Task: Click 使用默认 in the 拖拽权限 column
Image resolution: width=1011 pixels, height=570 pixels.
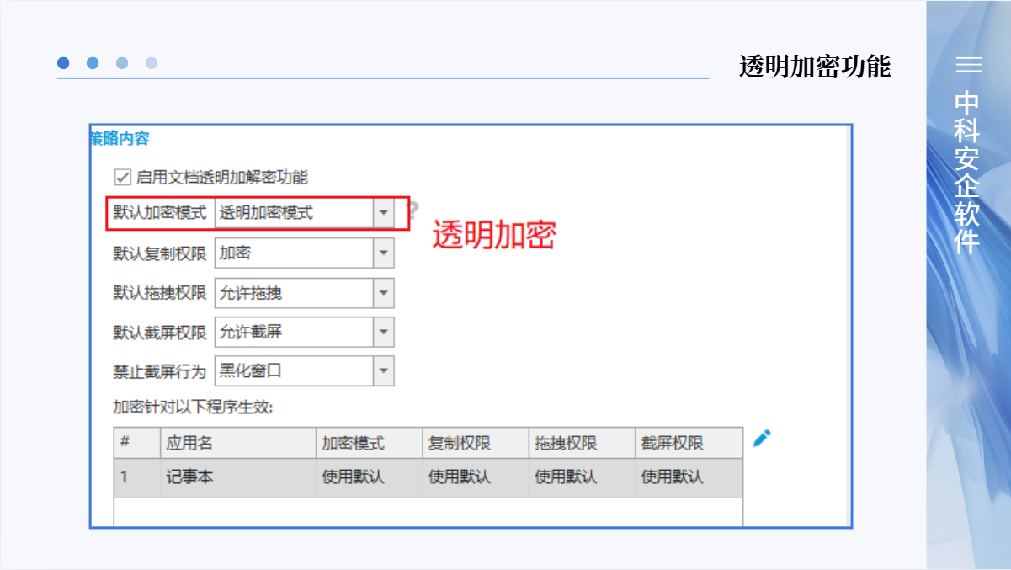Action: pyautogui.click(x=566, y=477)
